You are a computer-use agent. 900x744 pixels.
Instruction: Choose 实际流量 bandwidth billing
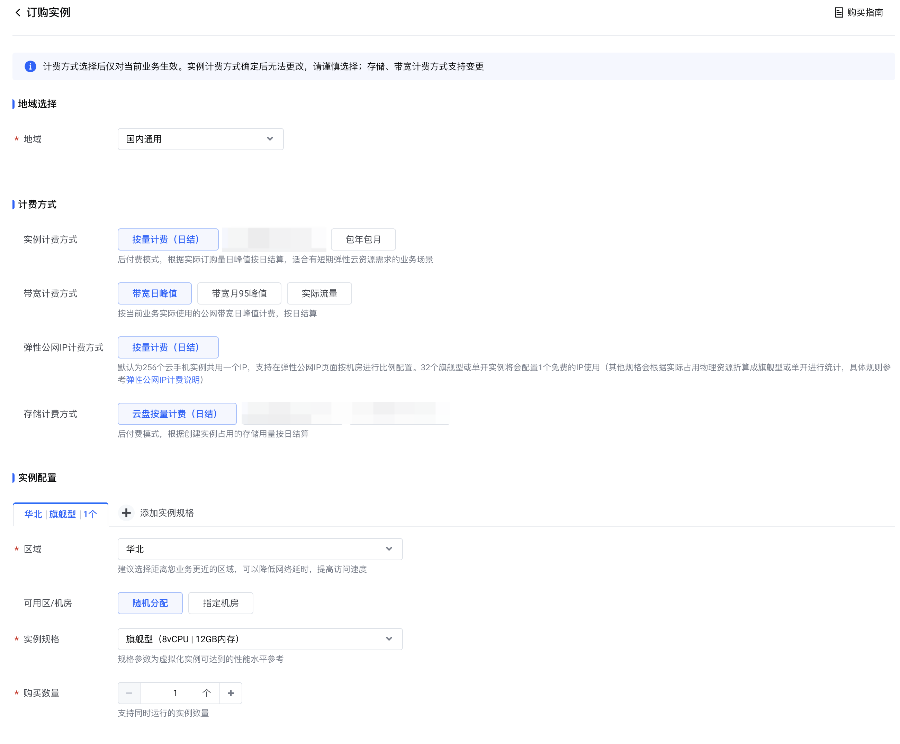pos(319,293)
